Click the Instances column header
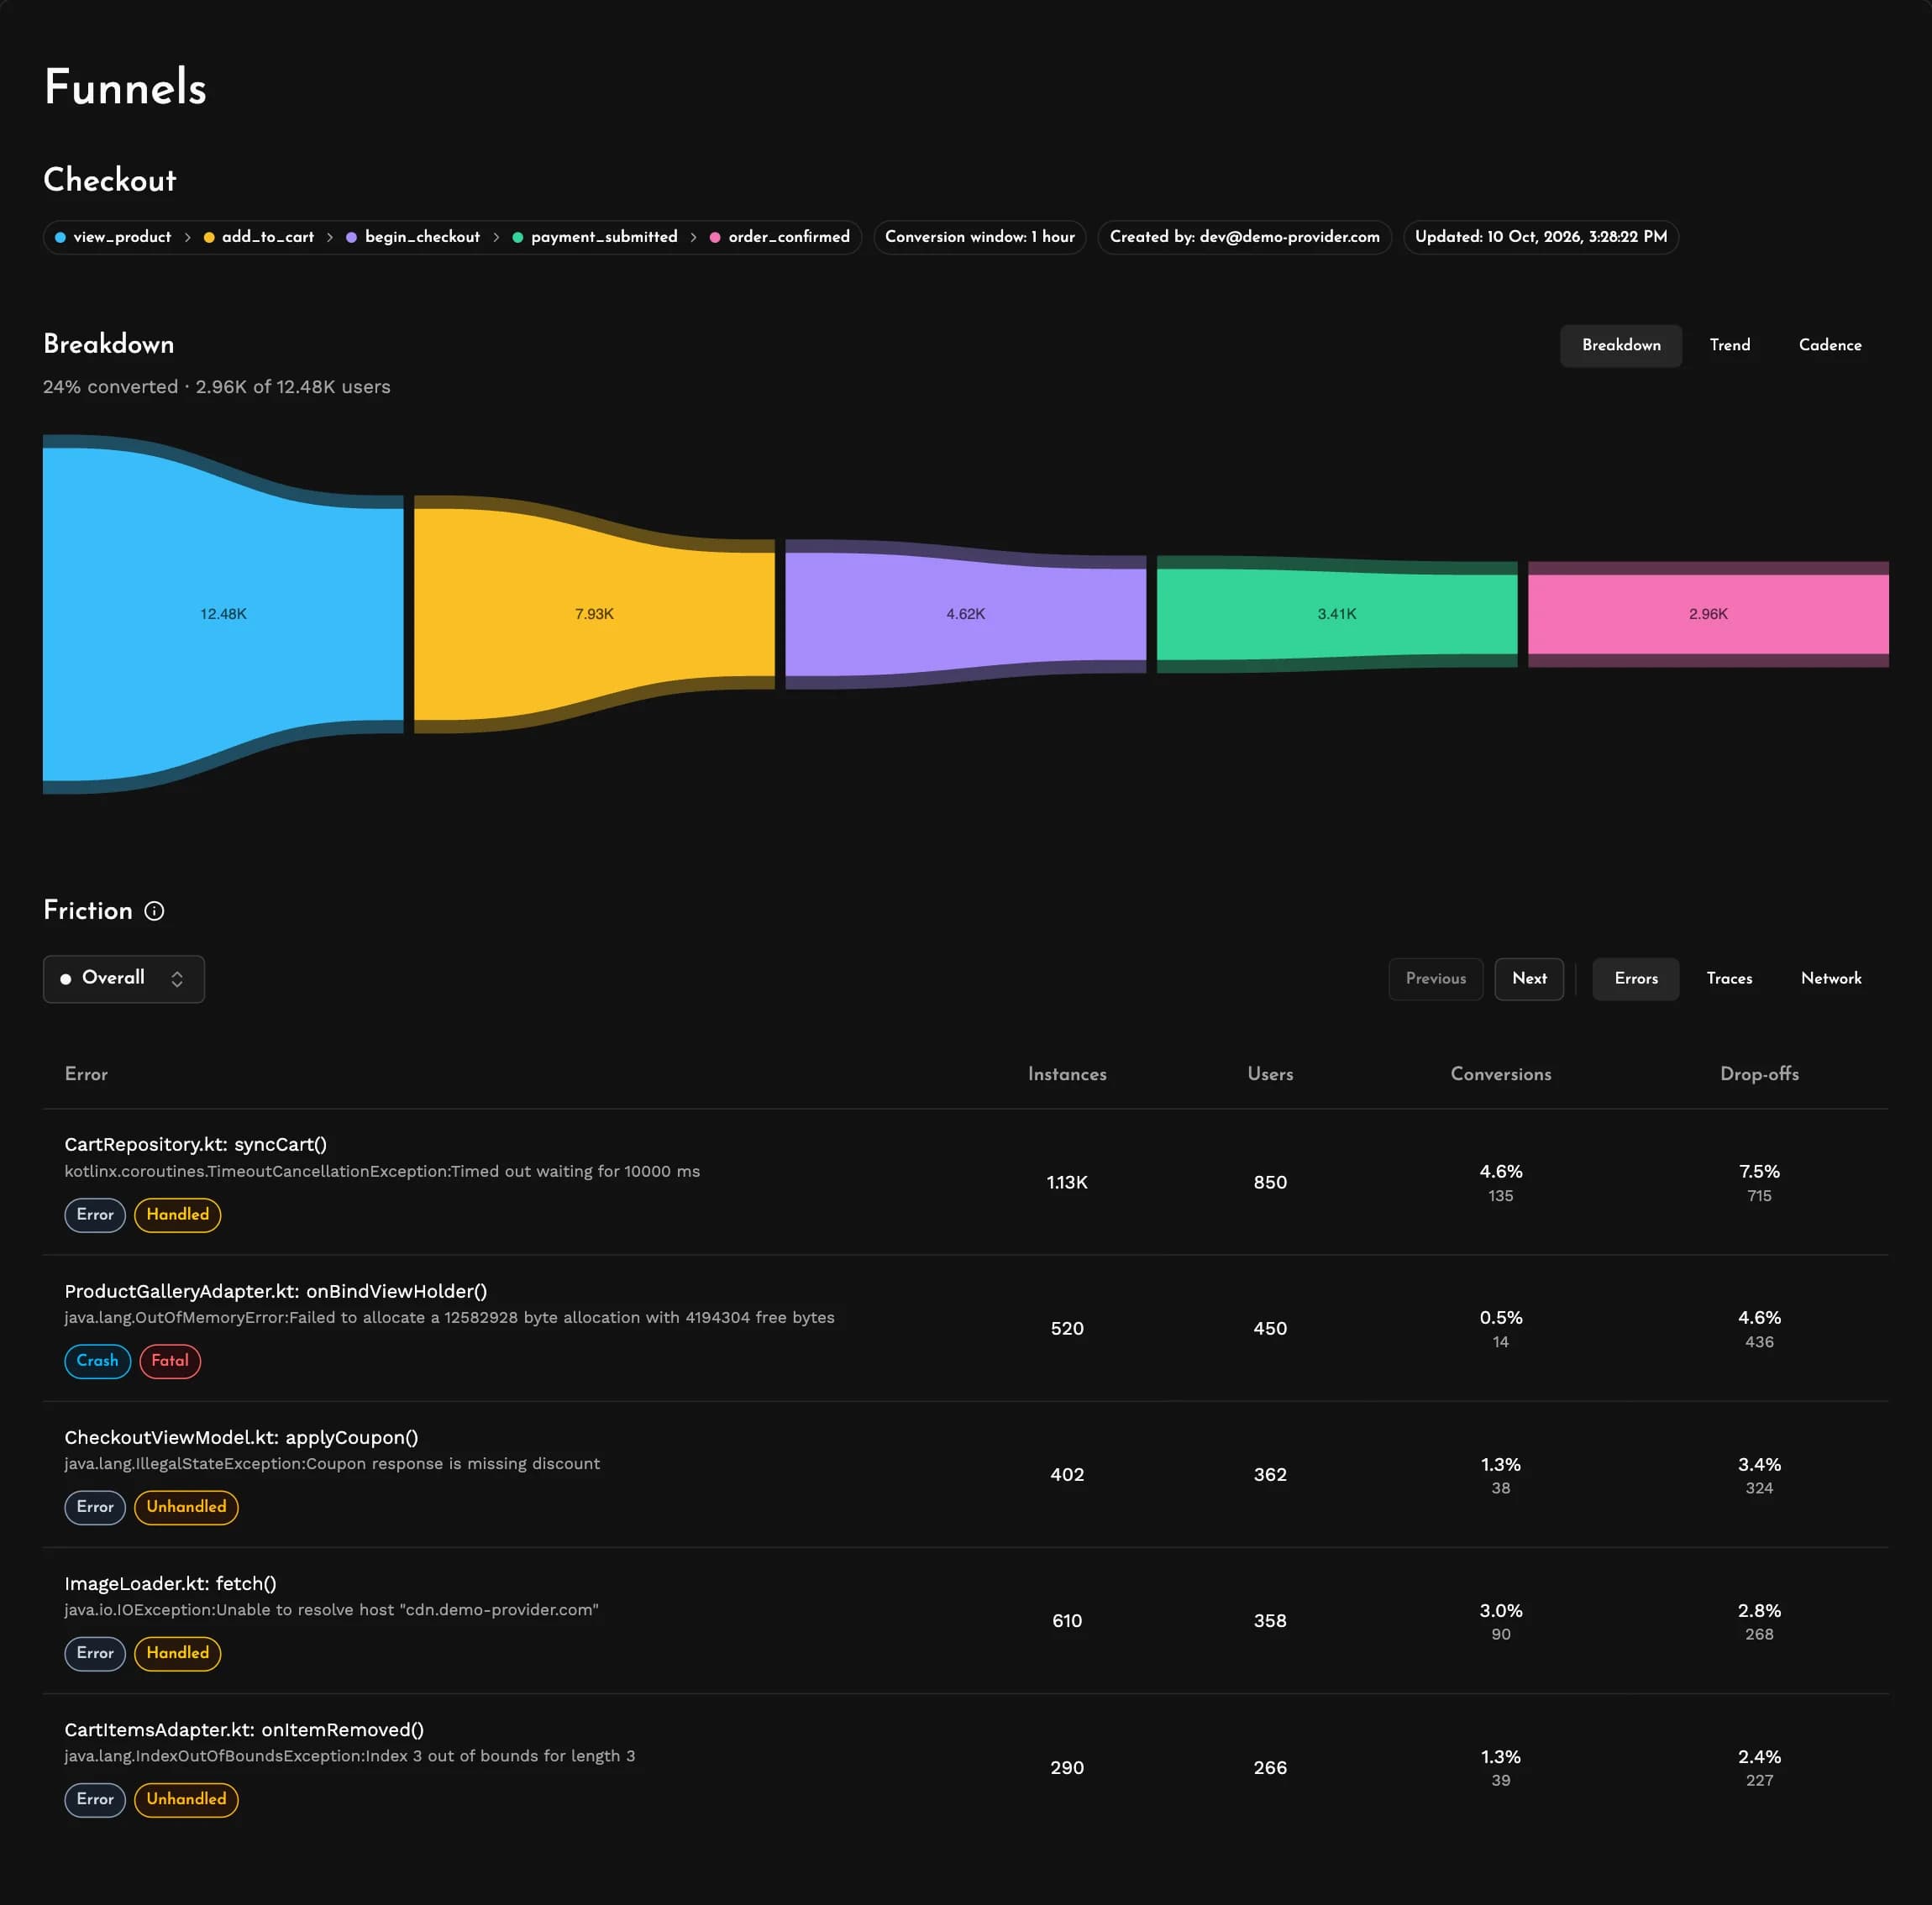 tap(1066, 1074)
